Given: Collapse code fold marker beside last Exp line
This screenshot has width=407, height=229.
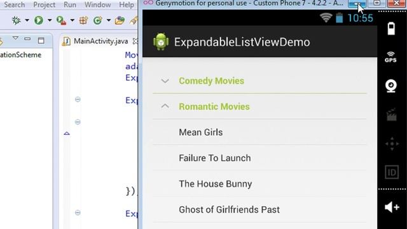Looking at the screenshot, I should pos(78,212).
